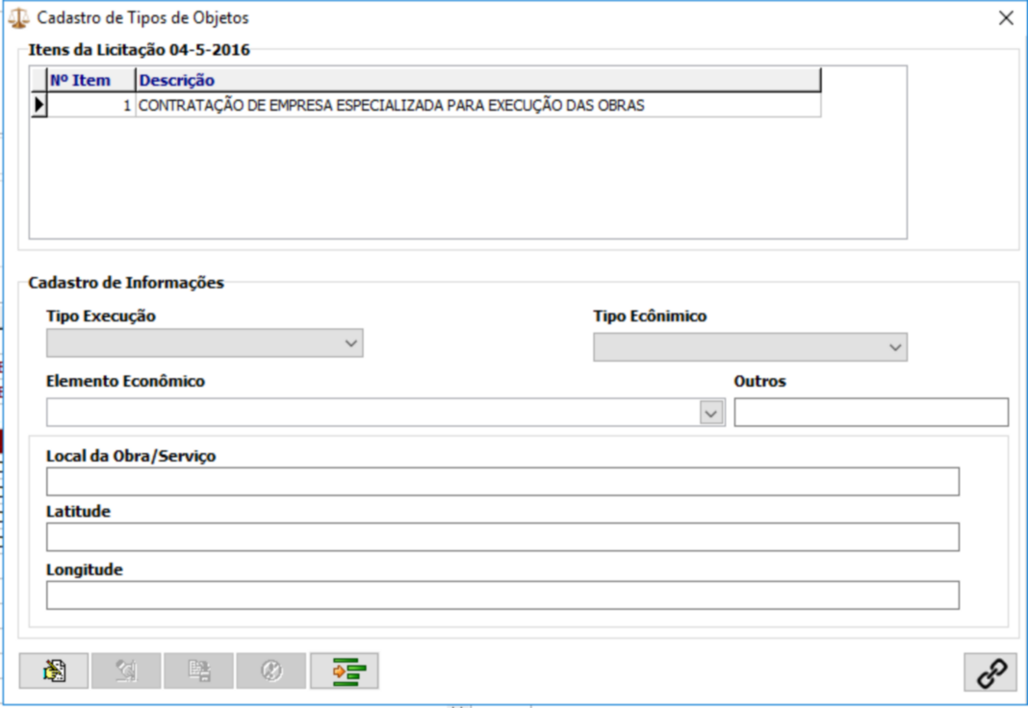Click the Descrição column header
The image size is (1028, 708).
[477, 80]
